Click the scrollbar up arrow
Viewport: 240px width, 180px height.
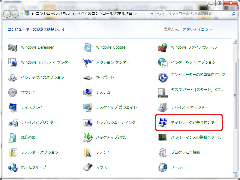tap(235, 41)
